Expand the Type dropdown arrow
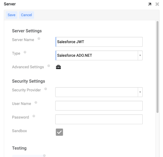 (x=140, y=56)
